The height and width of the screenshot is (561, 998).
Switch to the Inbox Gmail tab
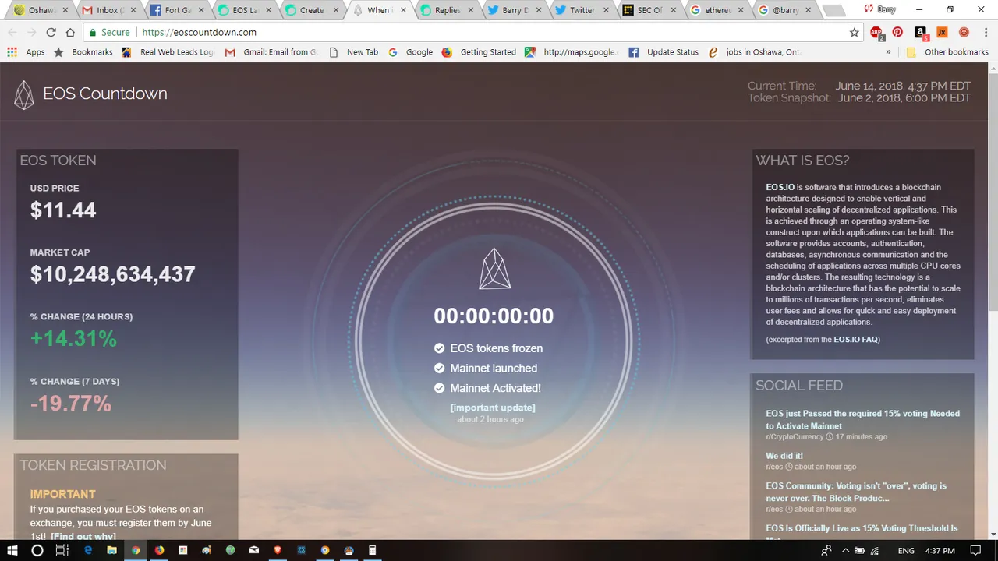point(107,10)
